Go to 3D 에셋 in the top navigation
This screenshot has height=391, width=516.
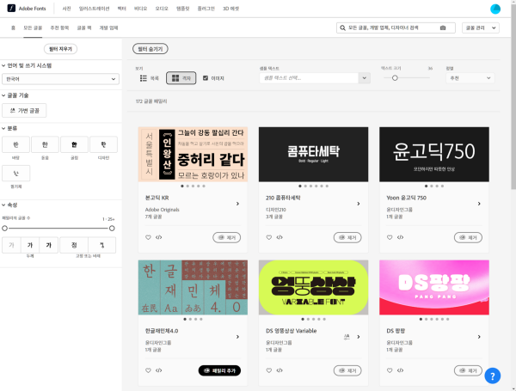[230, 9]
